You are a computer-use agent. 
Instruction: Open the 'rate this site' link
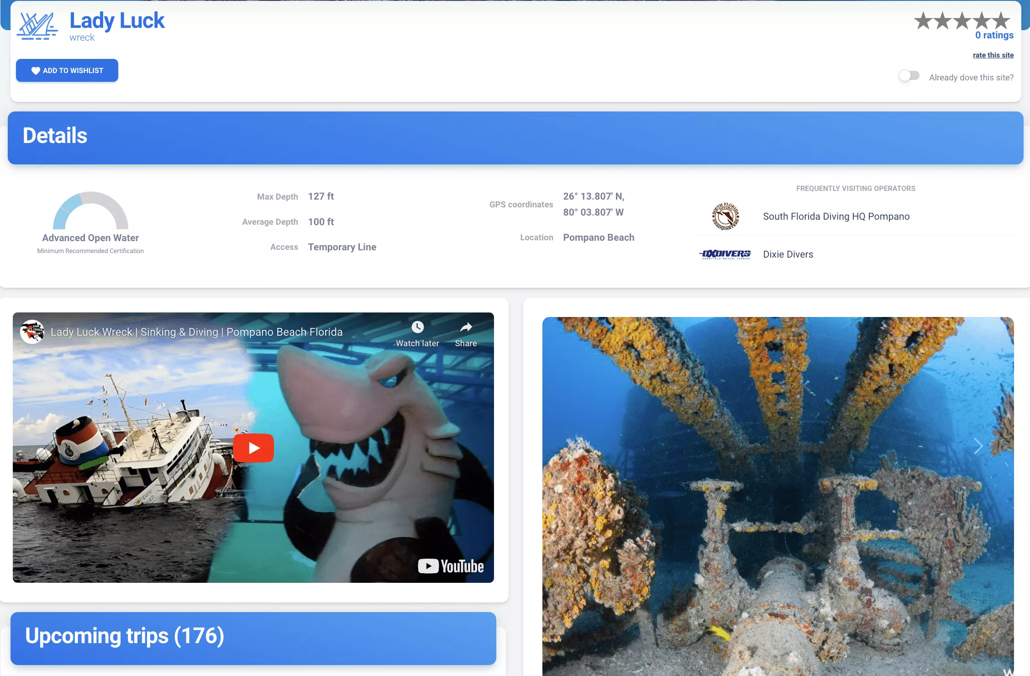(993, 55)
